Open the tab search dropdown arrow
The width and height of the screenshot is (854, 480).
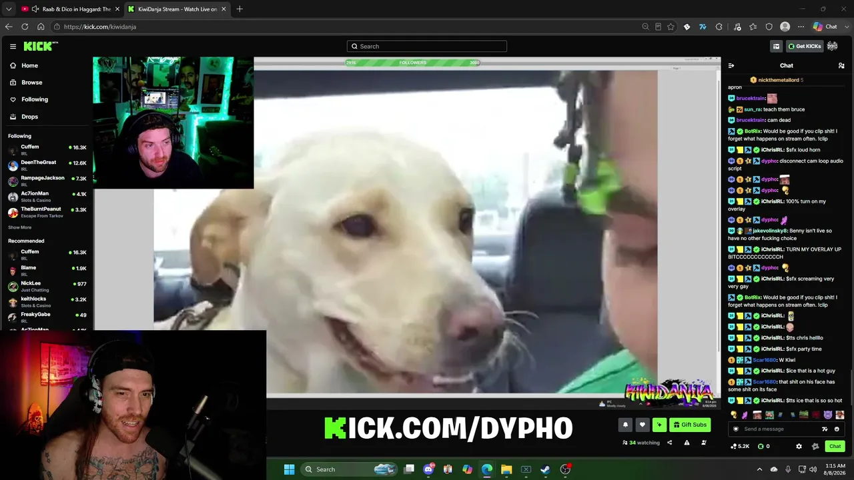click(x=9, y=9)
